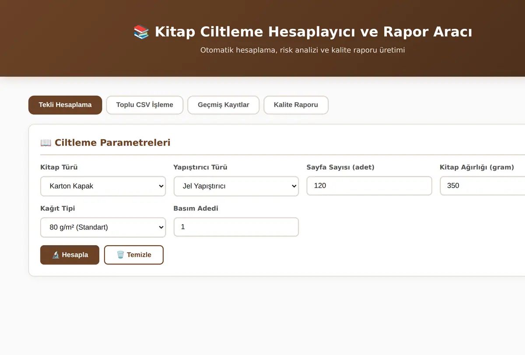Focus the Kitap Ağırlığı input field
Screen dimensions: 525x355
click(482, 186)
